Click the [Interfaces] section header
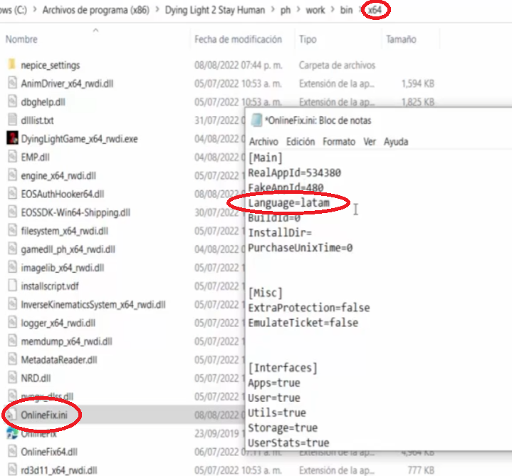The width and height of the screenshot is (512, 476). coord(283,368)
